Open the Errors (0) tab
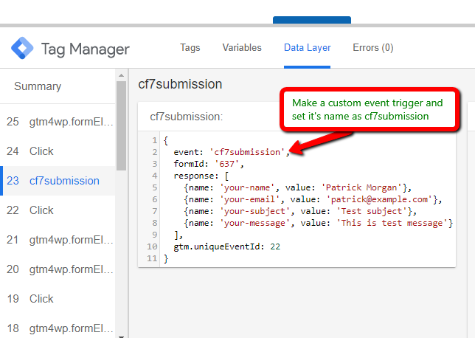Image resolution: width=475 pixels, height=338 pixels. 372,48
